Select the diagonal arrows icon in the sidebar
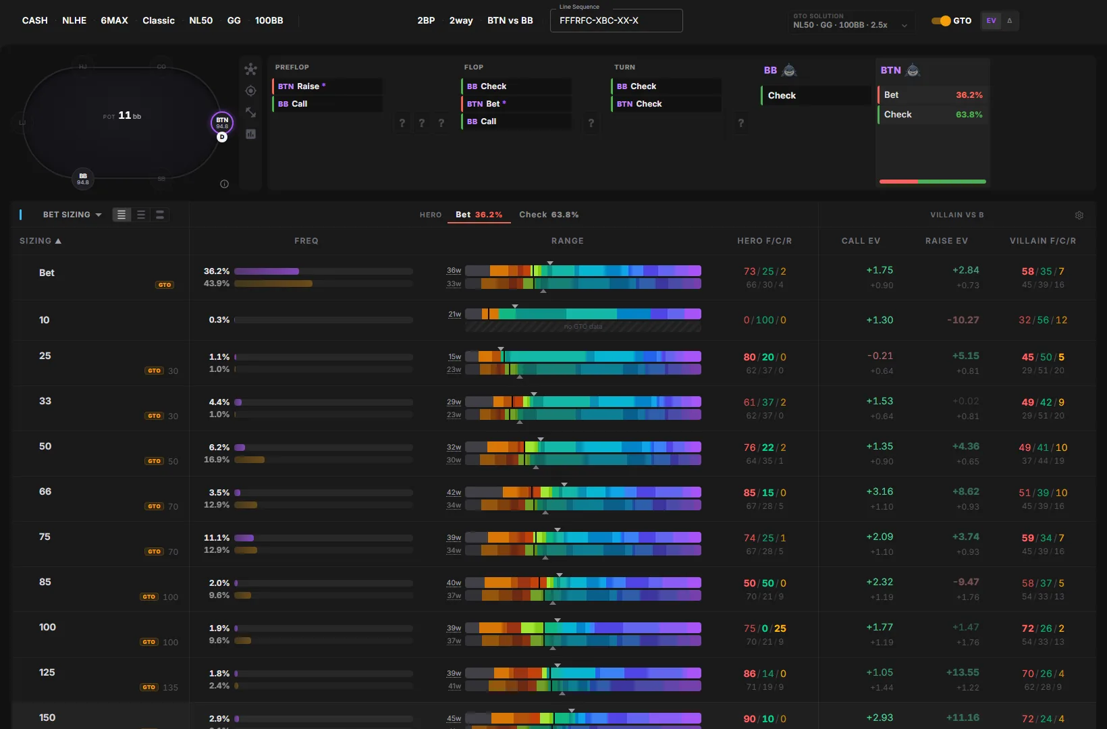The width and height of the screenshot is (1107, 729). coord(250,112)
